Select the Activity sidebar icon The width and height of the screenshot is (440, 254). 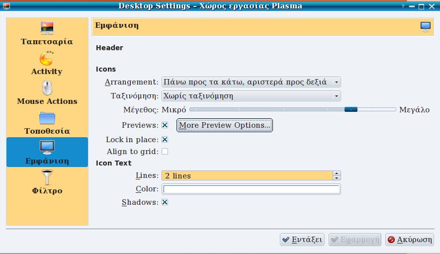tap(47, 58)
